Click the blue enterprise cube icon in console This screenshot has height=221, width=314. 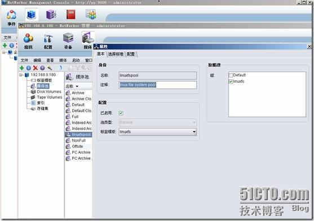[x=32, y=15]
